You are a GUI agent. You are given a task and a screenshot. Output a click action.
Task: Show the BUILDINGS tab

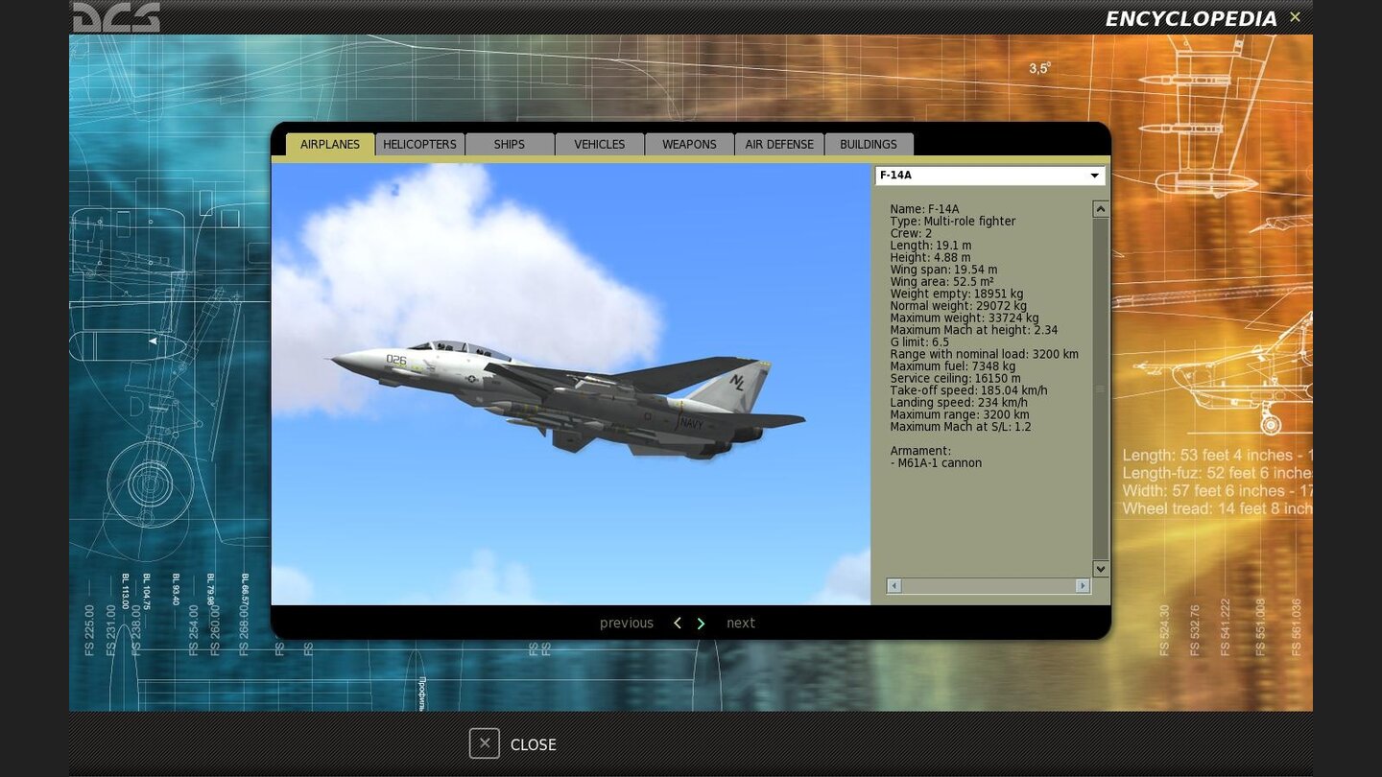(869, 144)
